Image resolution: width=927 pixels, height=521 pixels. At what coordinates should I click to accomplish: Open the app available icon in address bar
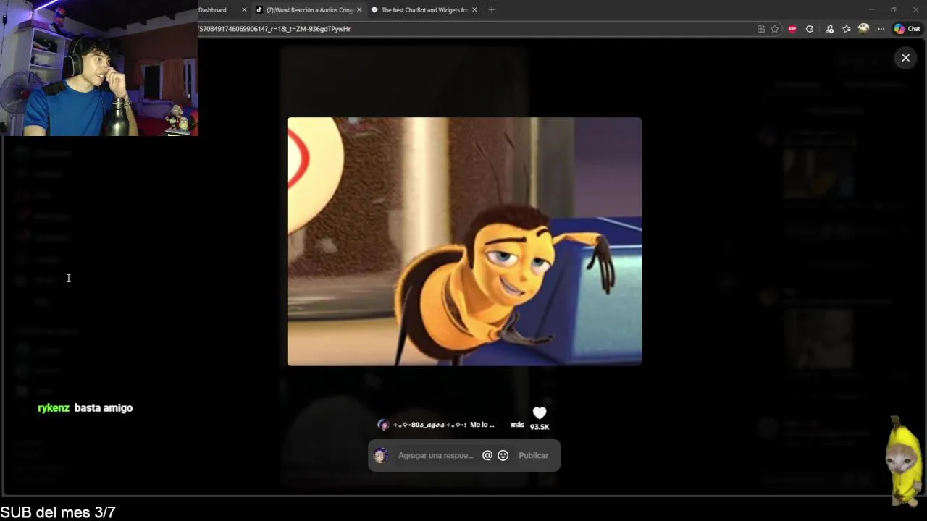click(761, 29)
